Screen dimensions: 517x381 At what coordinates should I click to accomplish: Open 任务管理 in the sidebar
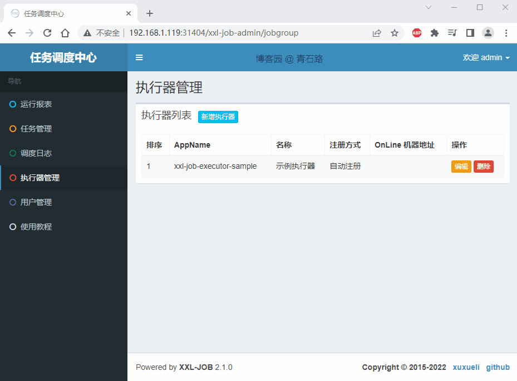(x=63, y=129)
